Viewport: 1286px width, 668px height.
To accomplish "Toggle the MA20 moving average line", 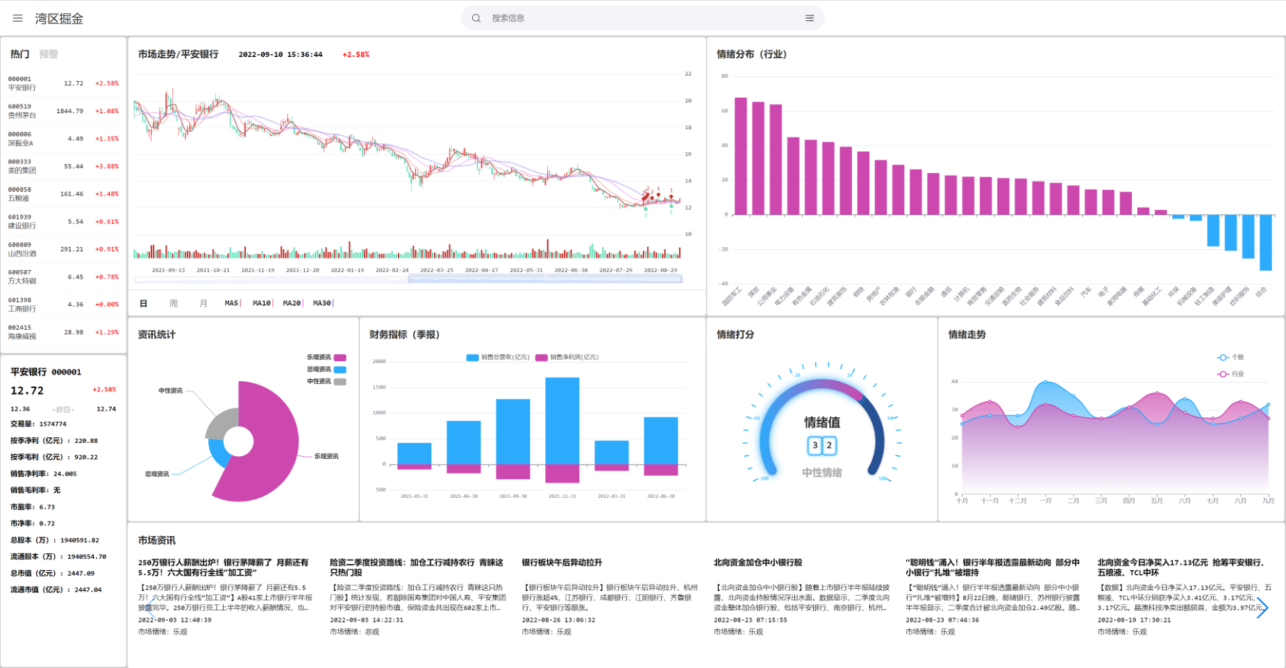I will point(292,303).
